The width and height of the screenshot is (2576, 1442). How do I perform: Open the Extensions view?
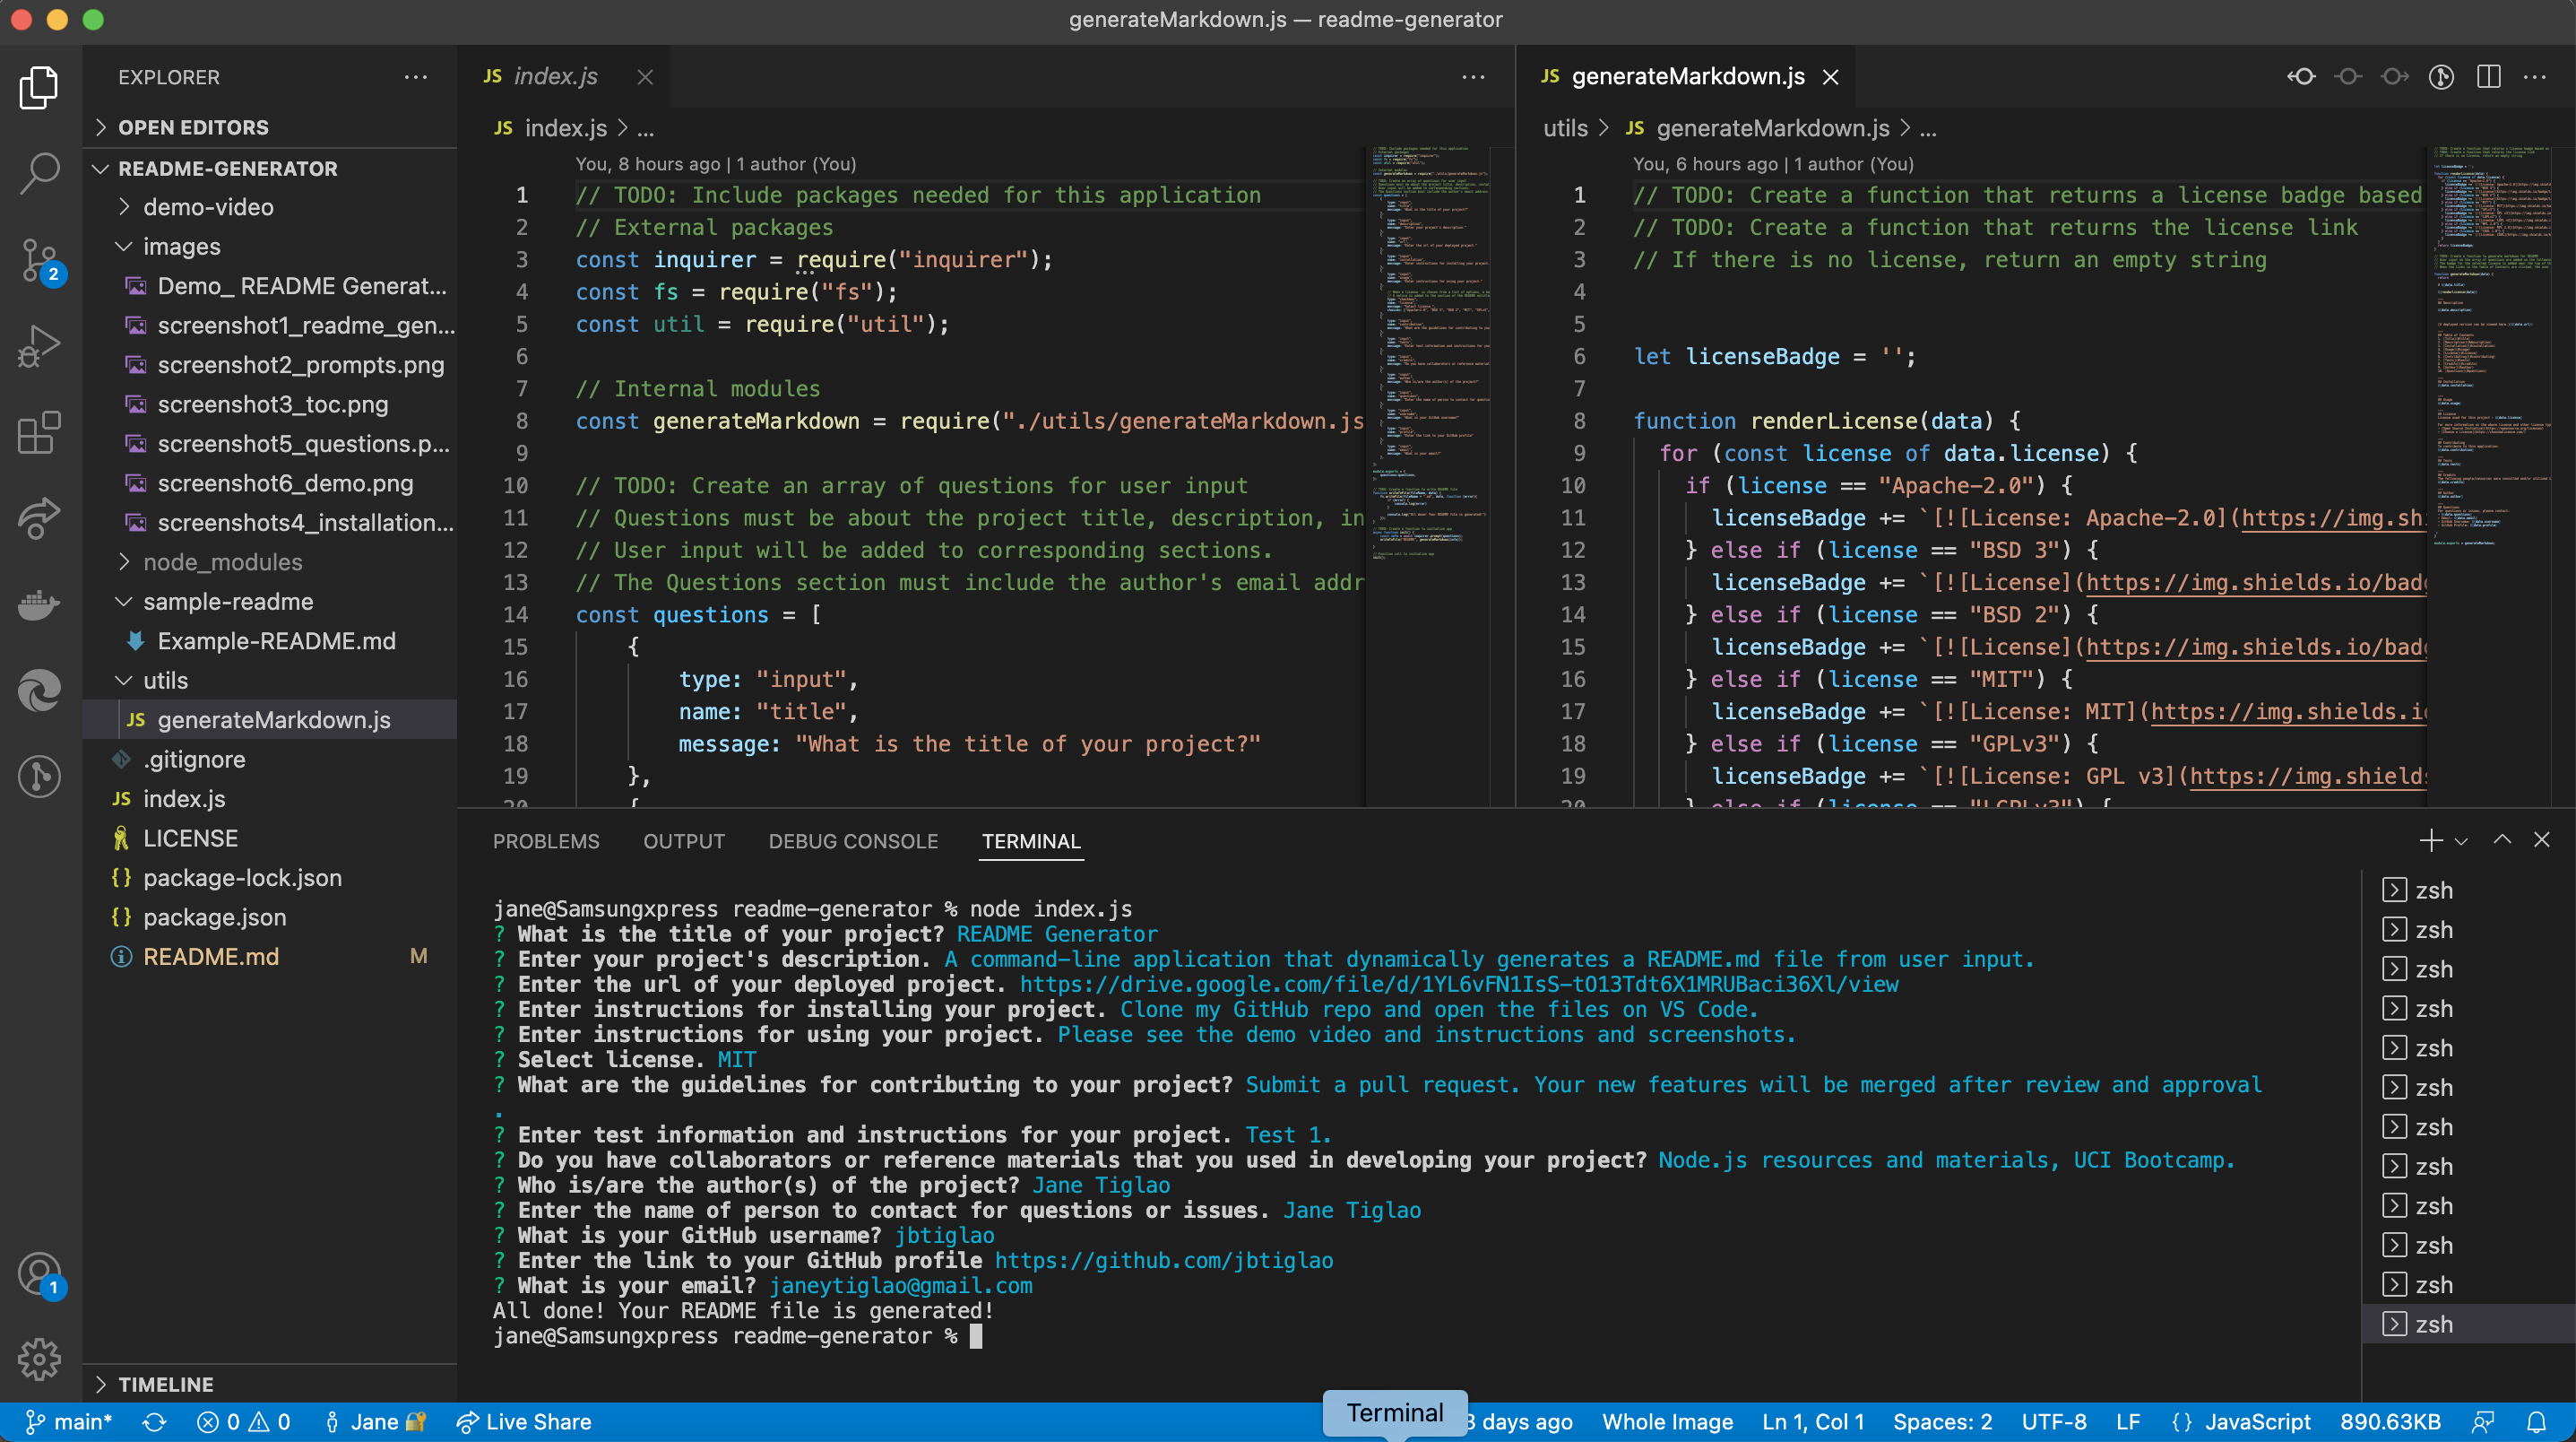click(39, 432)
